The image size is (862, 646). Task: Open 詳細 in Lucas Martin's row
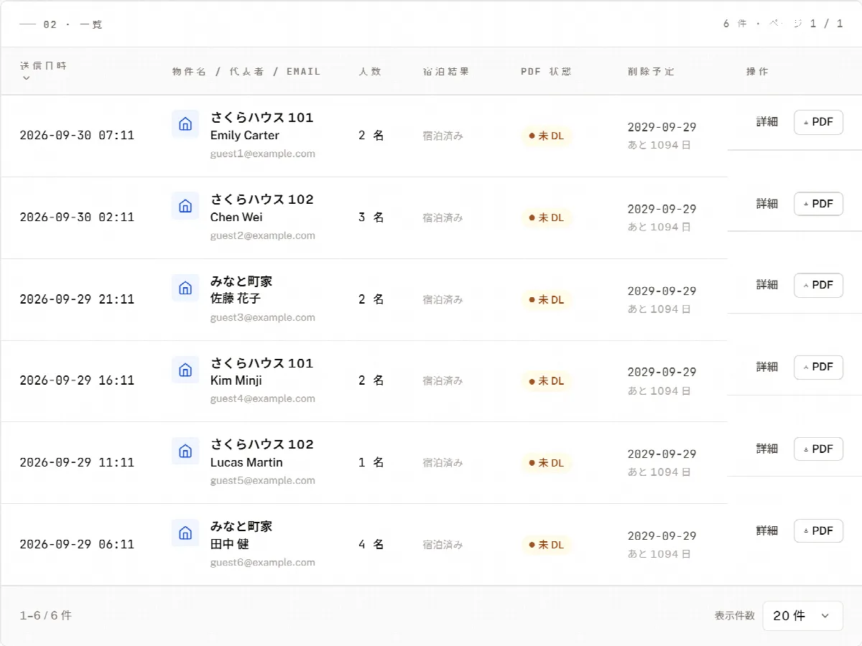(x=767, y=449)
